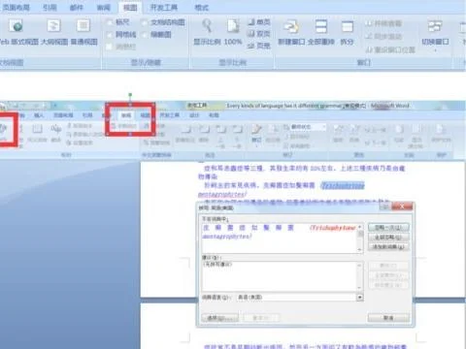Screen dimensions: 466x349
Task: Toggle 同步滚动 synchronous scrolling
Action: pos(383,36)
